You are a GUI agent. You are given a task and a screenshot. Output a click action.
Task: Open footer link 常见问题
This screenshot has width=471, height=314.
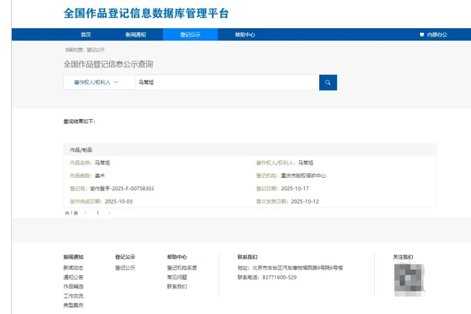[177, 277]
